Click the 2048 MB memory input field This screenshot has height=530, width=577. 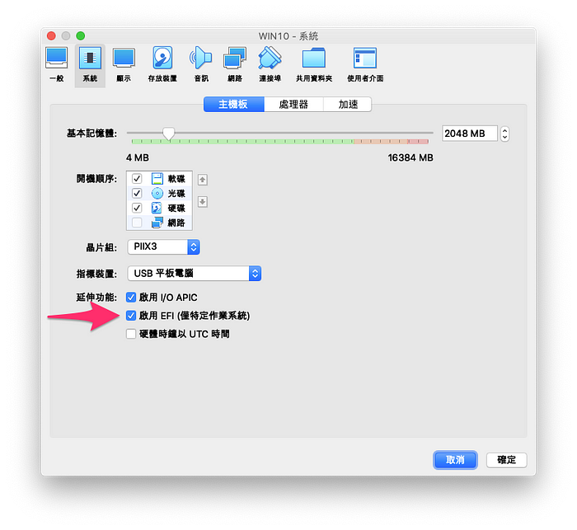pyautogui.click(x=470, y=134)
